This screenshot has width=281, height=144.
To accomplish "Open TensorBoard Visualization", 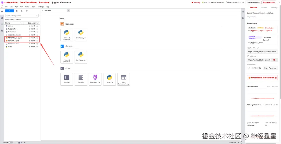I will tap(262, 78).
